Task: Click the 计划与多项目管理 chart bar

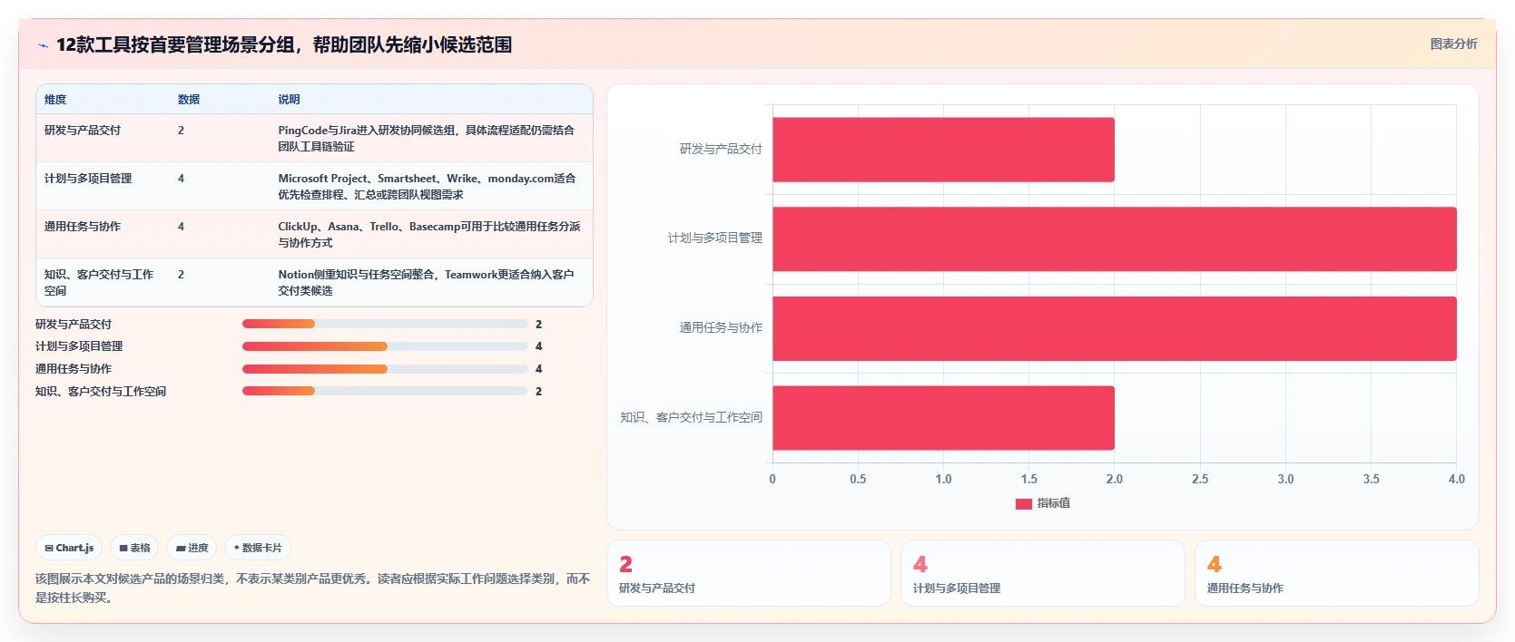Action: 1115,239
